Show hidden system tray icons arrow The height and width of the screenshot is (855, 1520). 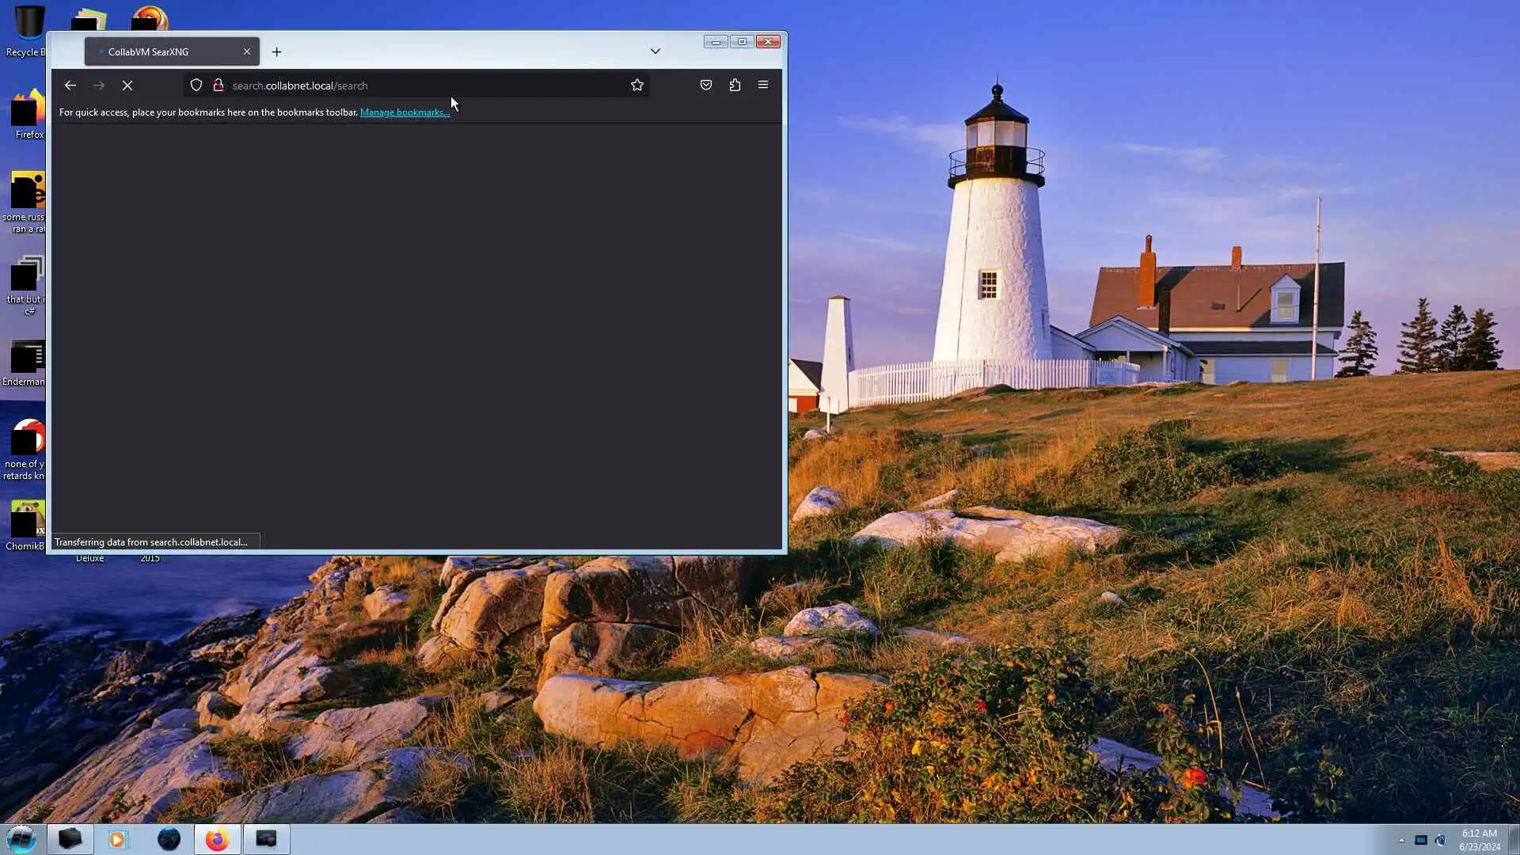click(x=1401, y=840)
